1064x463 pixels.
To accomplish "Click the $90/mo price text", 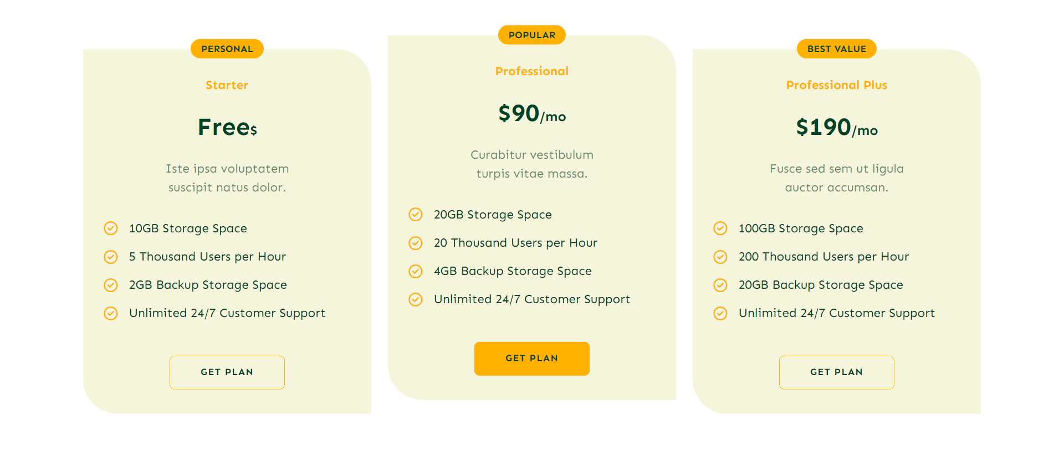I will pyautogui.click(x=532, y=114).
